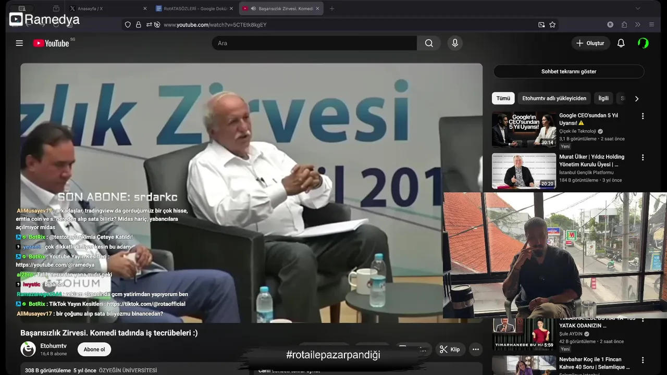The image size is (667, 375).
Task: Open the İstanbul Gençlik Platformu channel
Action: point(586,172)
